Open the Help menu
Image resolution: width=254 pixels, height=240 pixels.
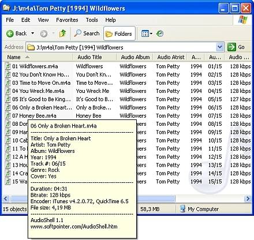pos(110,20)
